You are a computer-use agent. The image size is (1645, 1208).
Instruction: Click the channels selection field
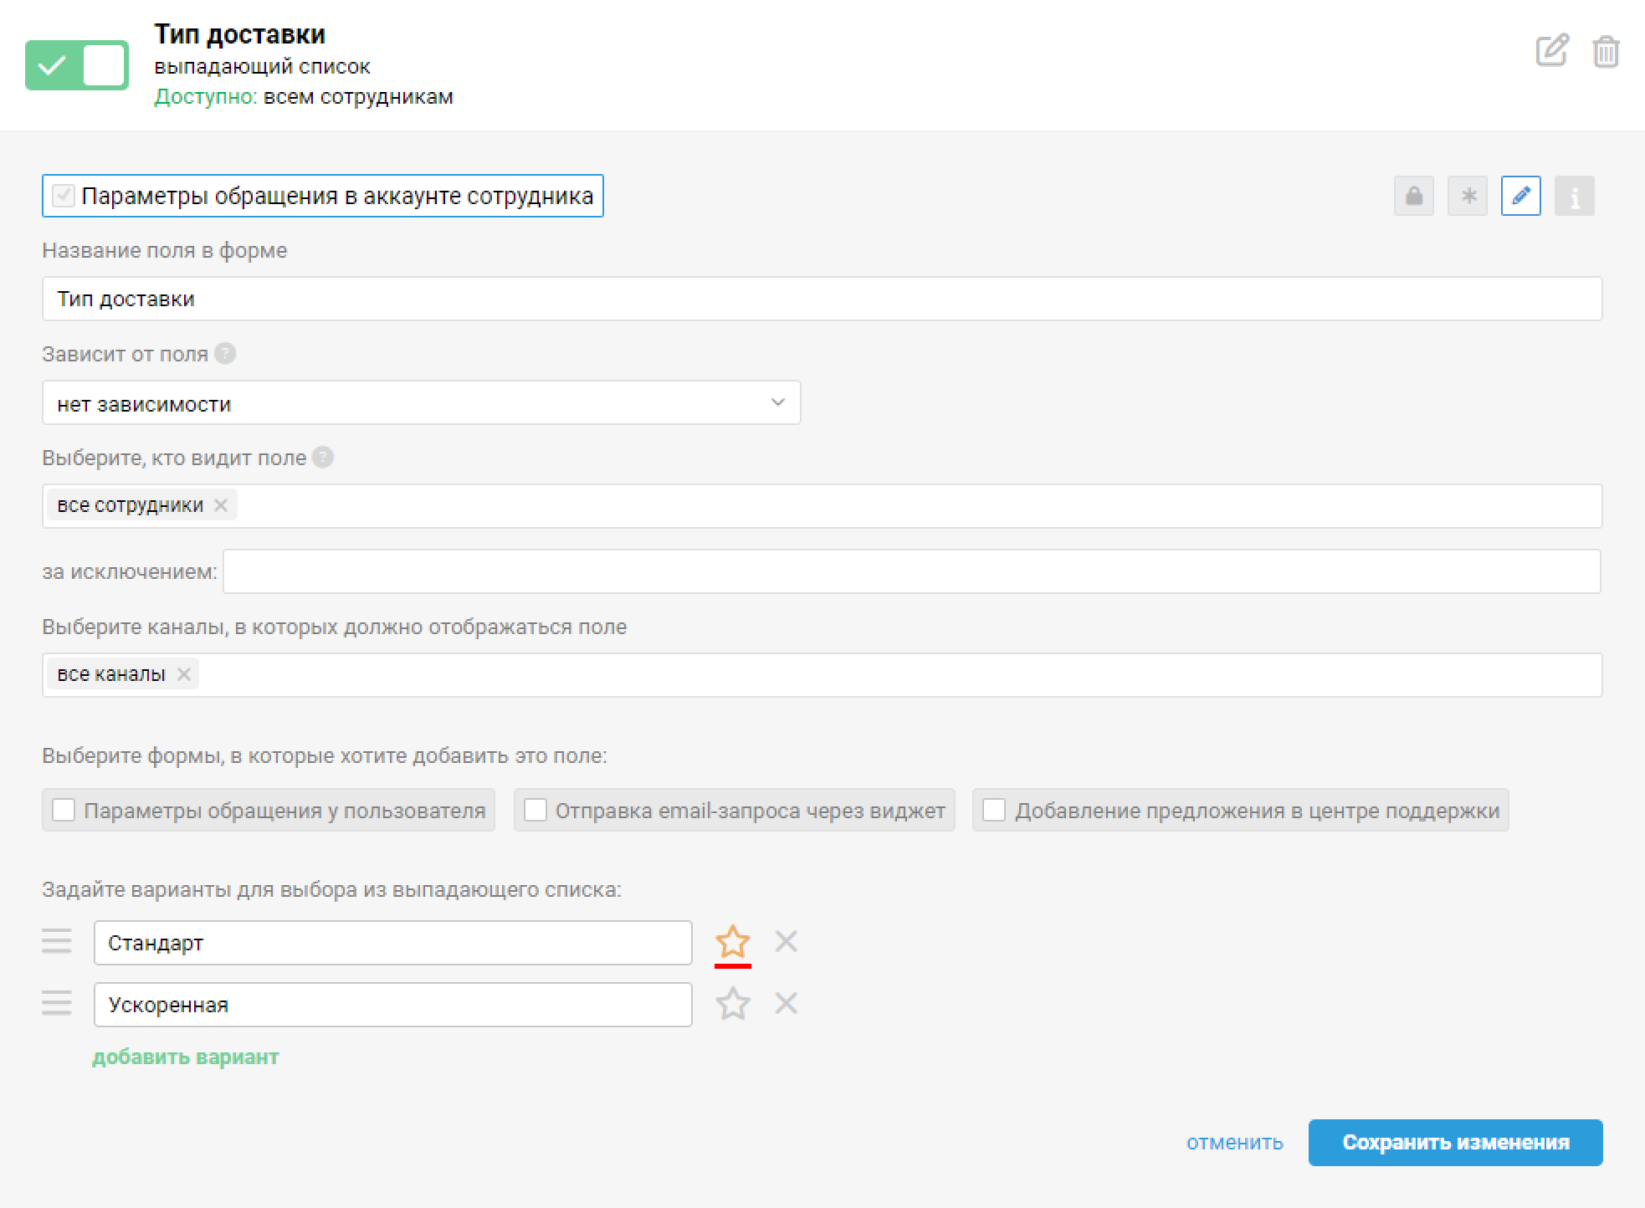click(x=822, y=675)
